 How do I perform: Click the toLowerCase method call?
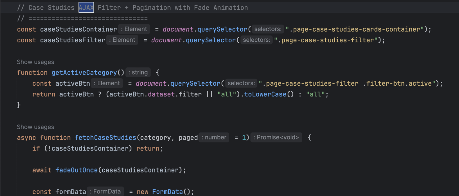click(x=265, y=94)
